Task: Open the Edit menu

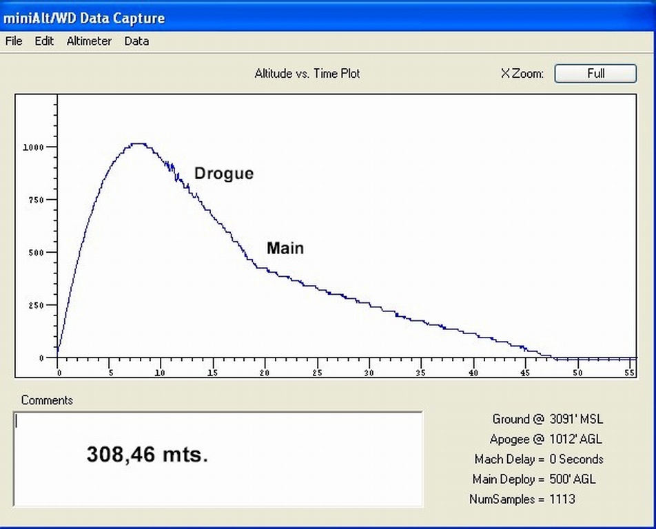Action: coord(44,41)
